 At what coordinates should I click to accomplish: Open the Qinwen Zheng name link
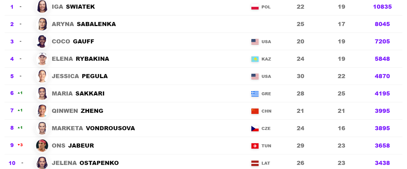pyautogui.click(x=77, y=111)
